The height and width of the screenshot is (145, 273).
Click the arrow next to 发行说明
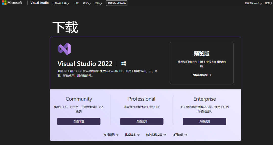(117, 135)
